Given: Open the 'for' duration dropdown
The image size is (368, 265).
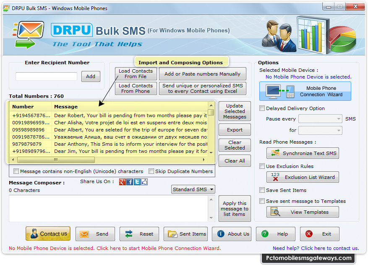Looking at the screenshot, I should tap(320, 130).
